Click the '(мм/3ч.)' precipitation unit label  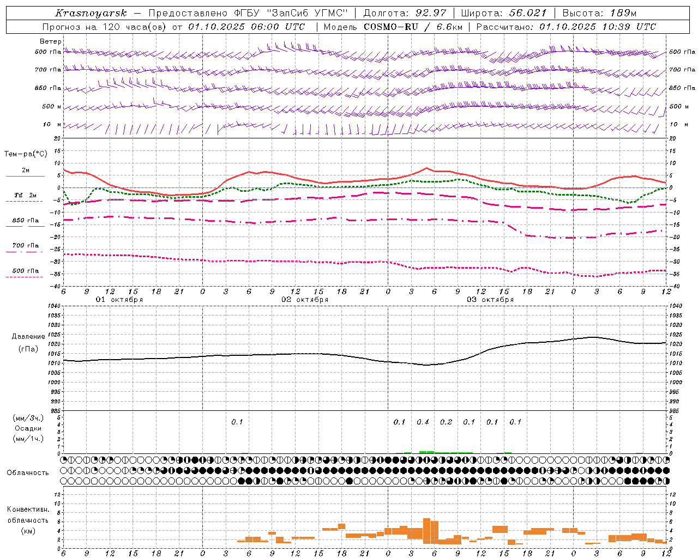28,418
